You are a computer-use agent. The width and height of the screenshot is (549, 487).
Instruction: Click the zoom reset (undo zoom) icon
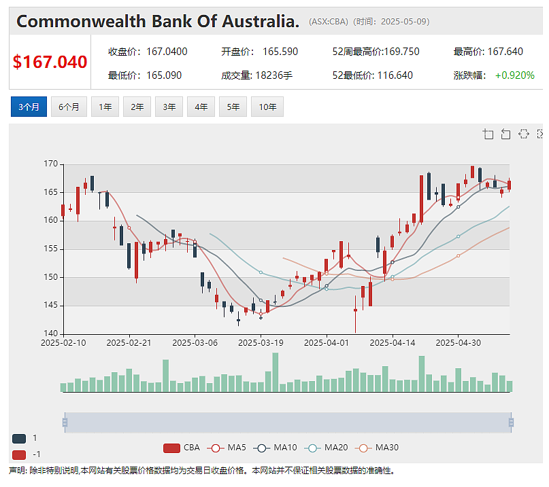click(x=505, y=134)
